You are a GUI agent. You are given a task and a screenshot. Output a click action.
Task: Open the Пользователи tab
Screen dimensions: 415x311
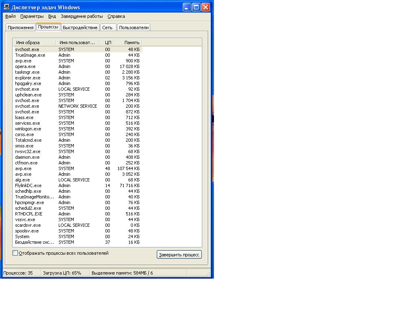134,28
